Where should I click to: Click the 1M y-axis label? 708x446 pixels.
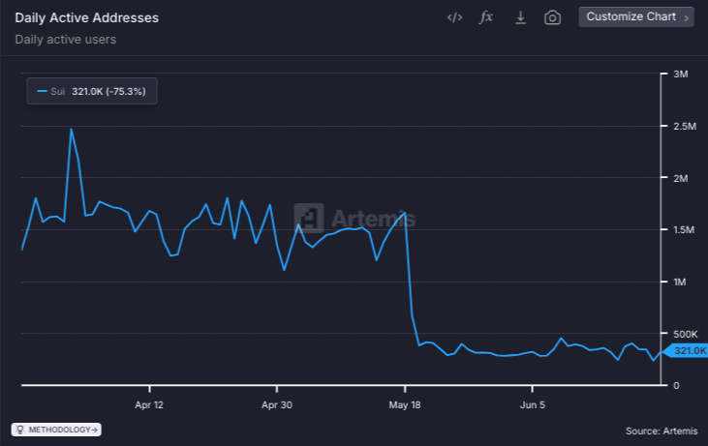[x=680, y=282]
